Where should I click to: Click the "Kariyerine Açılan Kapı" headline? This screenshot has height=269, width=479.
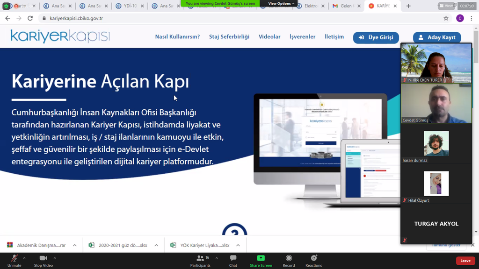[x=100, y=81]
